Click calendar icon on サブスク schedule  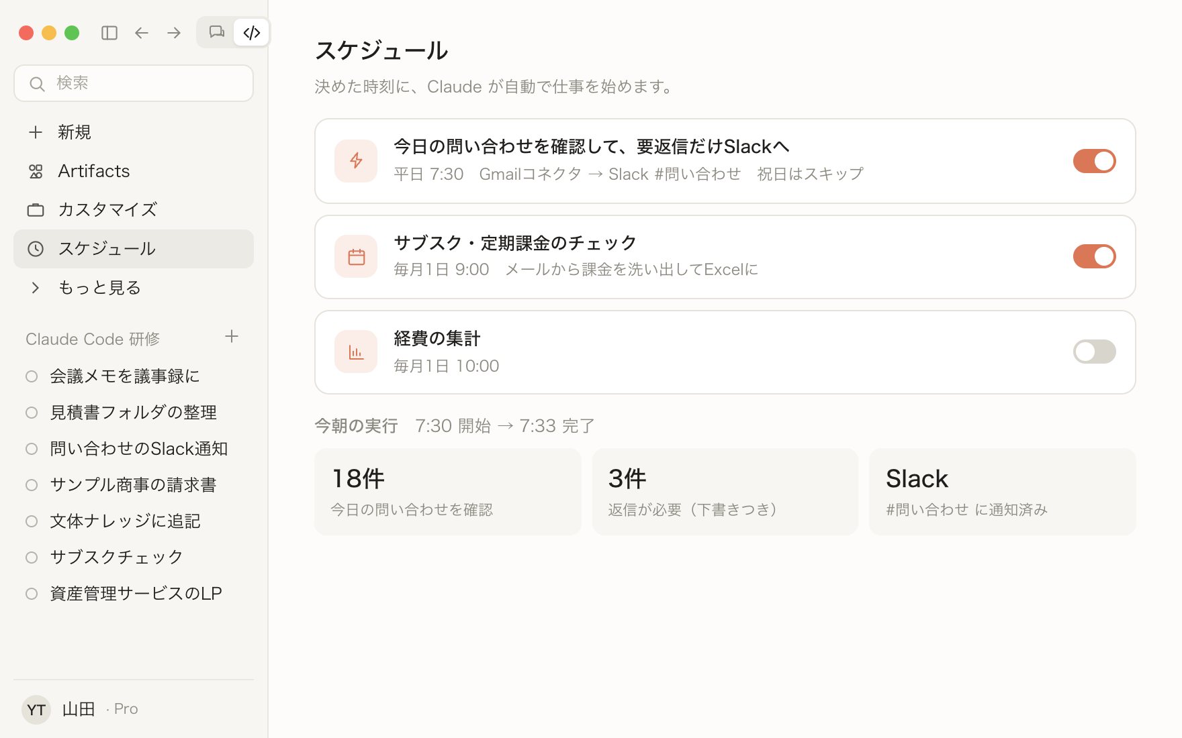point(356,256)
